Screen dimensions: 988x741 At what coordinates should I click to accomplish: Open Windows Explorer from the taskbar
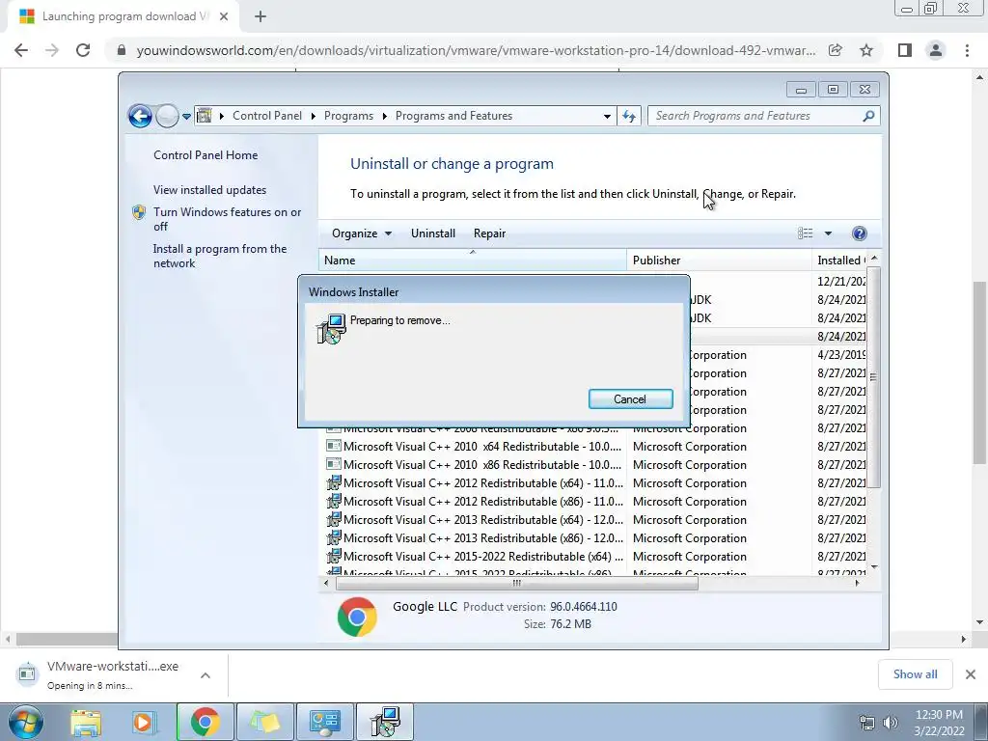(x=85, y=722)
